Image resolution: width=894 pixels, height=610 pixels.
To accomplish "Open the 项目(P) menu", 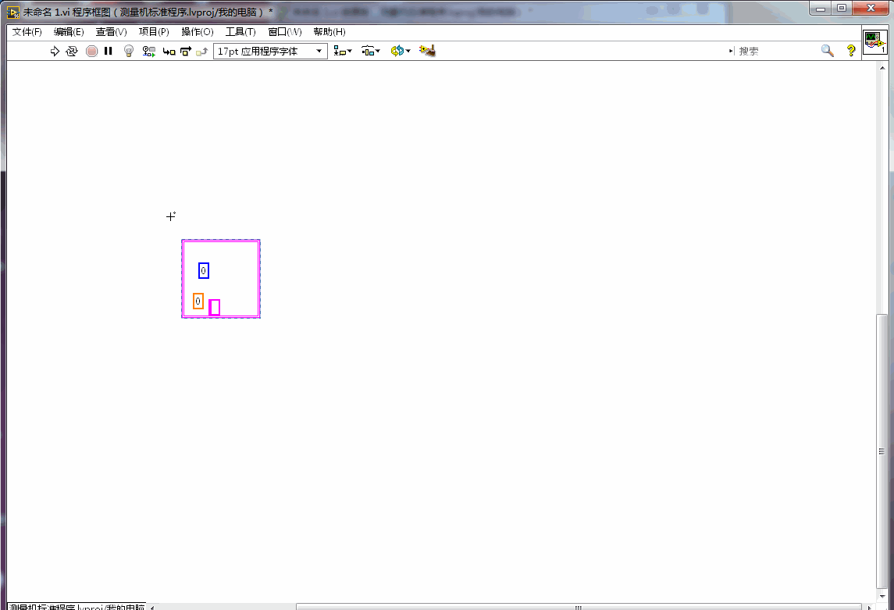I will pos(154,32).
